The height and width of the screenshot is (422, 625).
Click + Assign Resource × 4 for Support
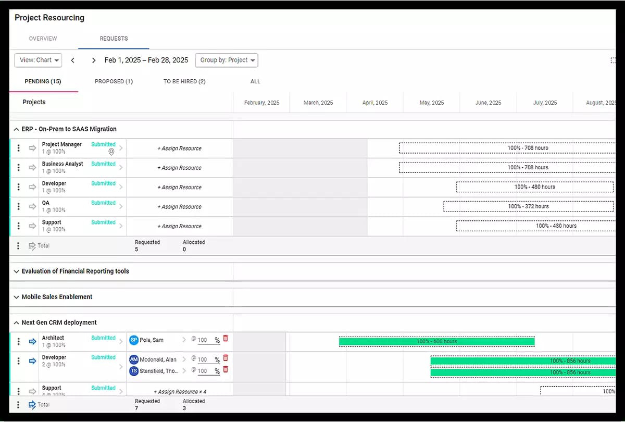[x=179, y=390]
